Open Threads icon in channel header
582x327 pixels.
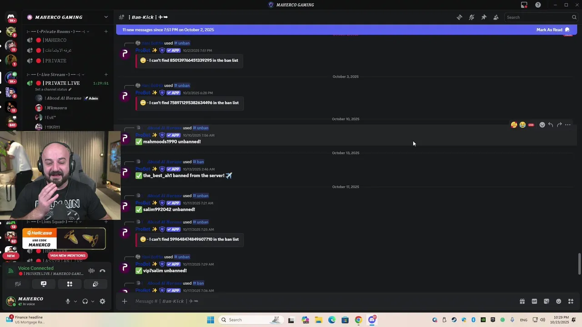pyautogui.click(x=459, y=17)
